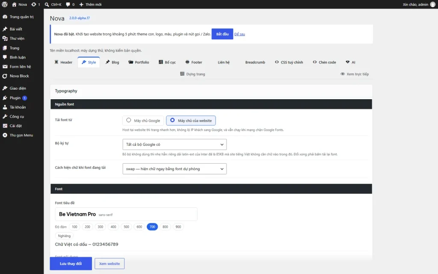
Task: Click the Xem trực tiếp eye icon
Action: [343, 74]
